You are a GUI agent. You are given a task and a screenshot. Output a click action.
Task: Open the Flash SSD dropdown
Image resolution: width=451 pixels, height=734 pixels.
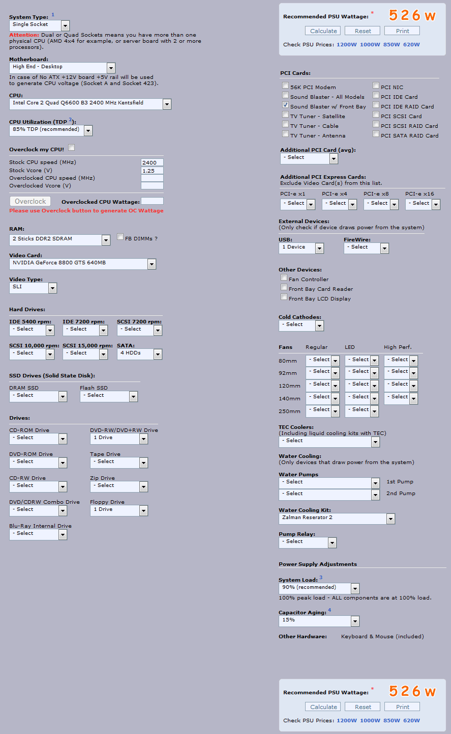pyautogui.click(x=109, y=396)
